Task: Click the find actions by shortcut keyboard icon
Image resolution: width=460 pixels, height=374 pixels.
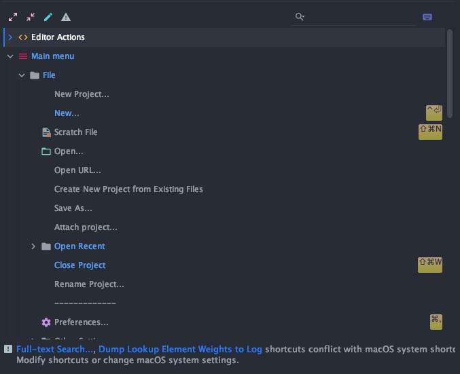Action: click(427, 17)
